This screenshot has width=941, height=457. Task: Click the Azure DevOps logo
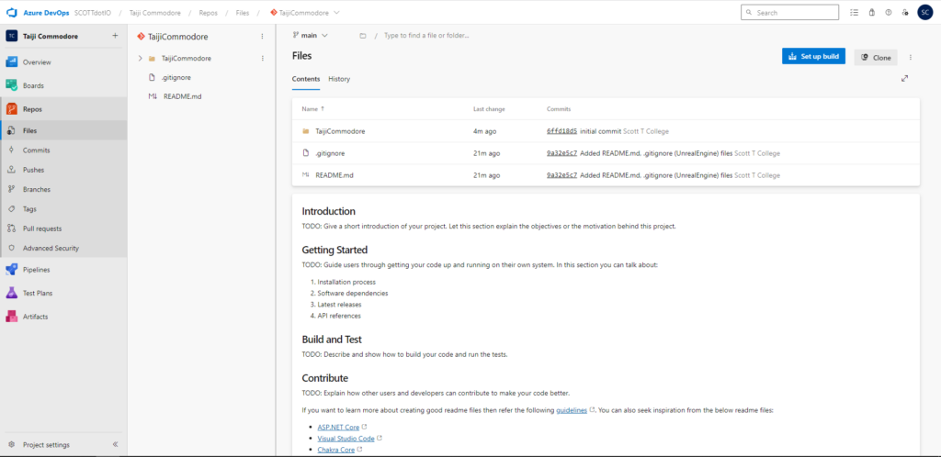pos(12,12)
